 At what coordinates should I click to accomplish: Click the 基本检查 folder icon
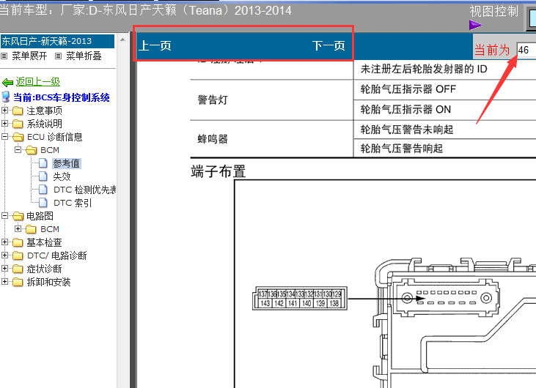18,242
